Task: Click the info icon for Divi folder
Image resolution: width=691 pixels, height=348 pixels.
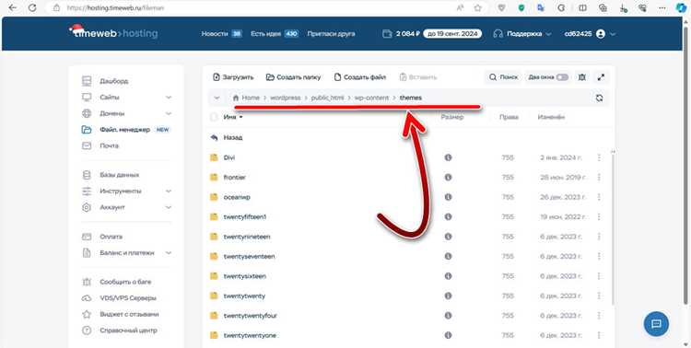Action: coord(448,157)
